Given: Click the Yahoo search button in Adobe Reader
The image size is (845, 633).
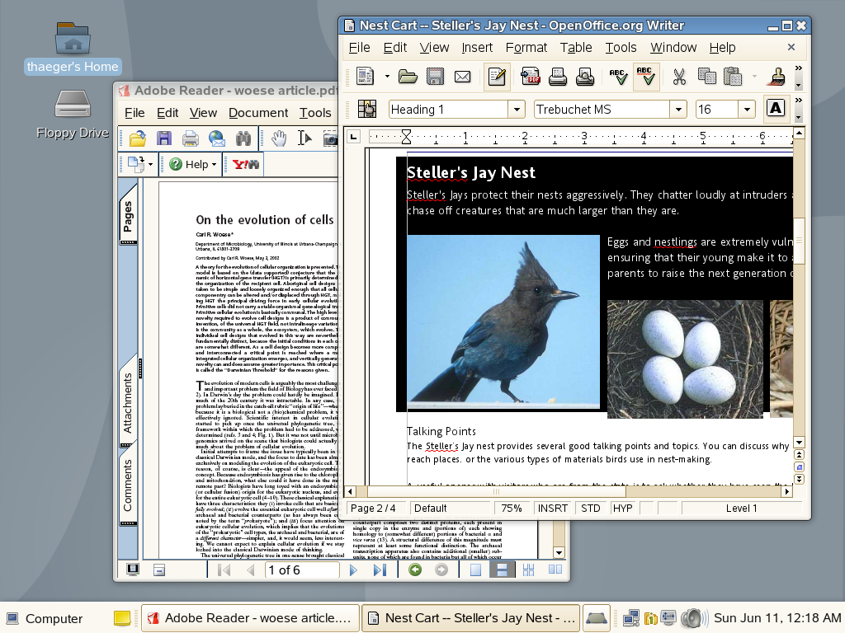Looking at the screenshot, I should click(245, 164).
